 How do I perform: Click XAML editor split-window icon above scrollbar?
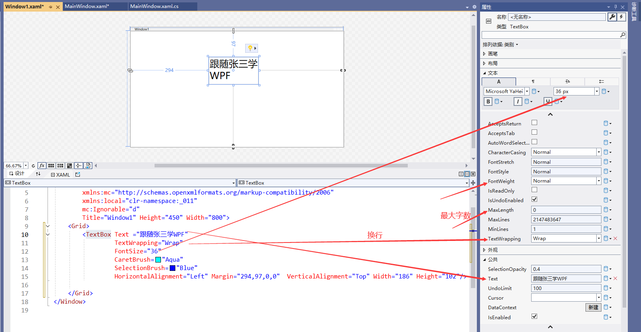[x=473, y=183]
